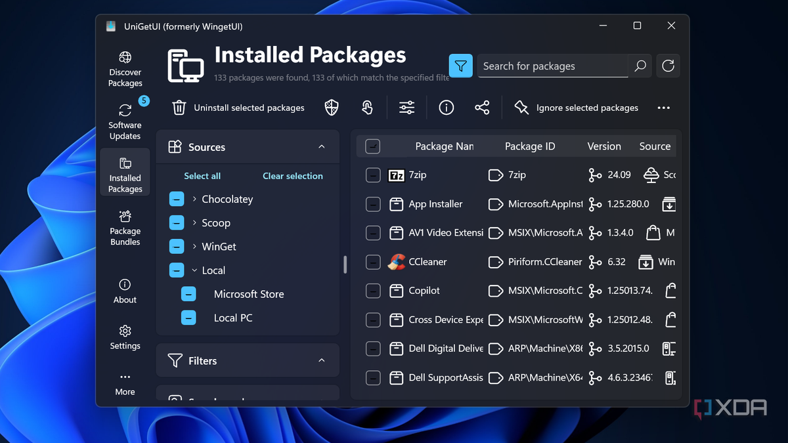This screenshot has width=788, height=443.
Task: Click the 7zip package icon
Action: [x=396, y=175]
